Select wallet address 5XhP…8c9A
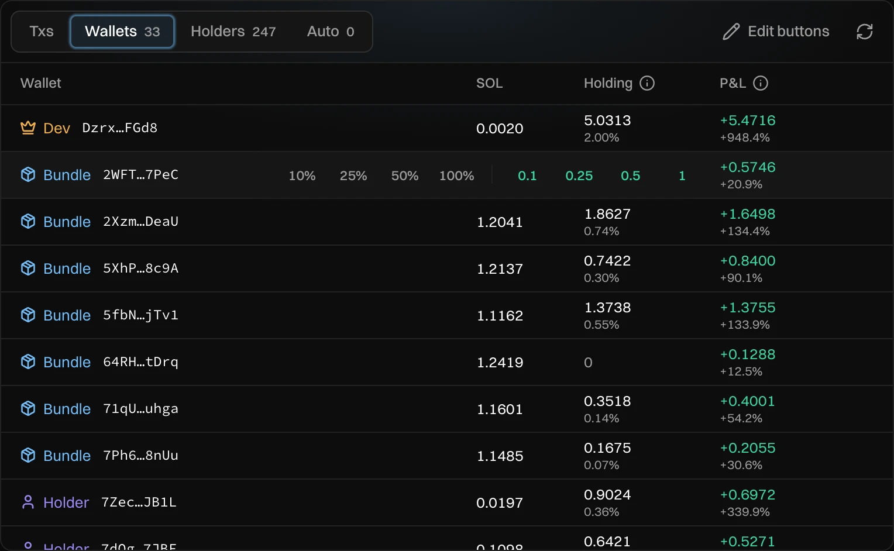This screenshot has width=894, height=551. (x=140, y=268)
